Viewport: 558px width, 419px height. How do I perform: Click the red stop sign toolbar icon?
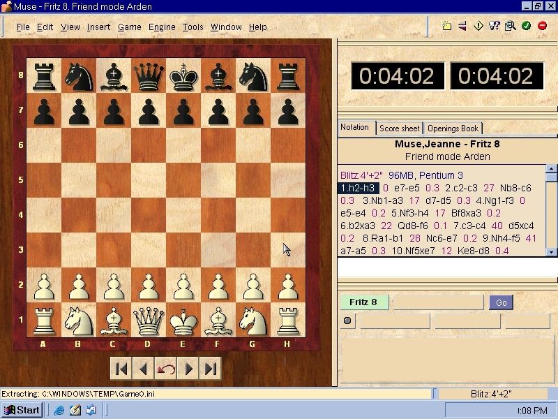543,26
